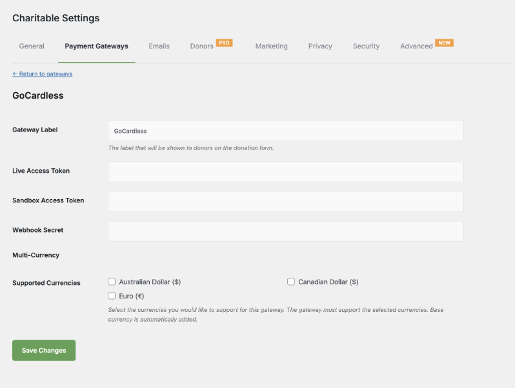Switch to the Security tab
This screenshot has width=515, height=388.
(x=366, y=46)
